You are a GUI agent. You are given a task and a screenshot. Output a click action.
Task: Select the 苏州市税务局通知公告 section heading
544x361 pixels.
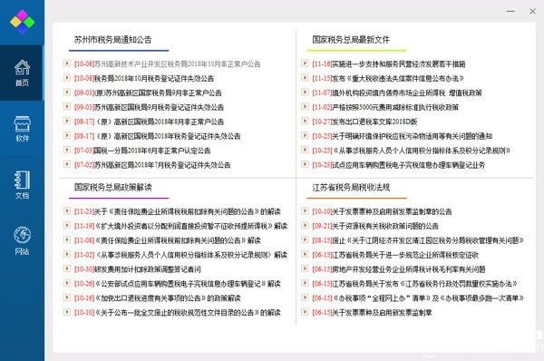(x=112, y=40)
